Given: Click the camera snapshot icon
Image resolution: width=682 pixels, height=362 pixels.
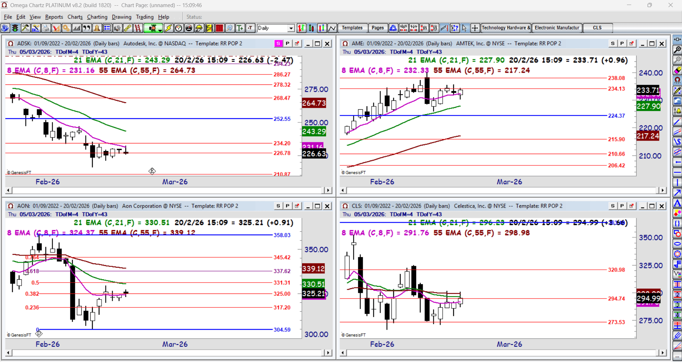Looking at the screenshot, I should point(118,28).
